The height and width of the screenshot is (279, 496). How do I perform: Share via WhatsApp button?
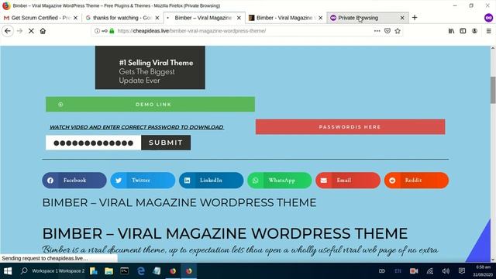pos(279,181)
